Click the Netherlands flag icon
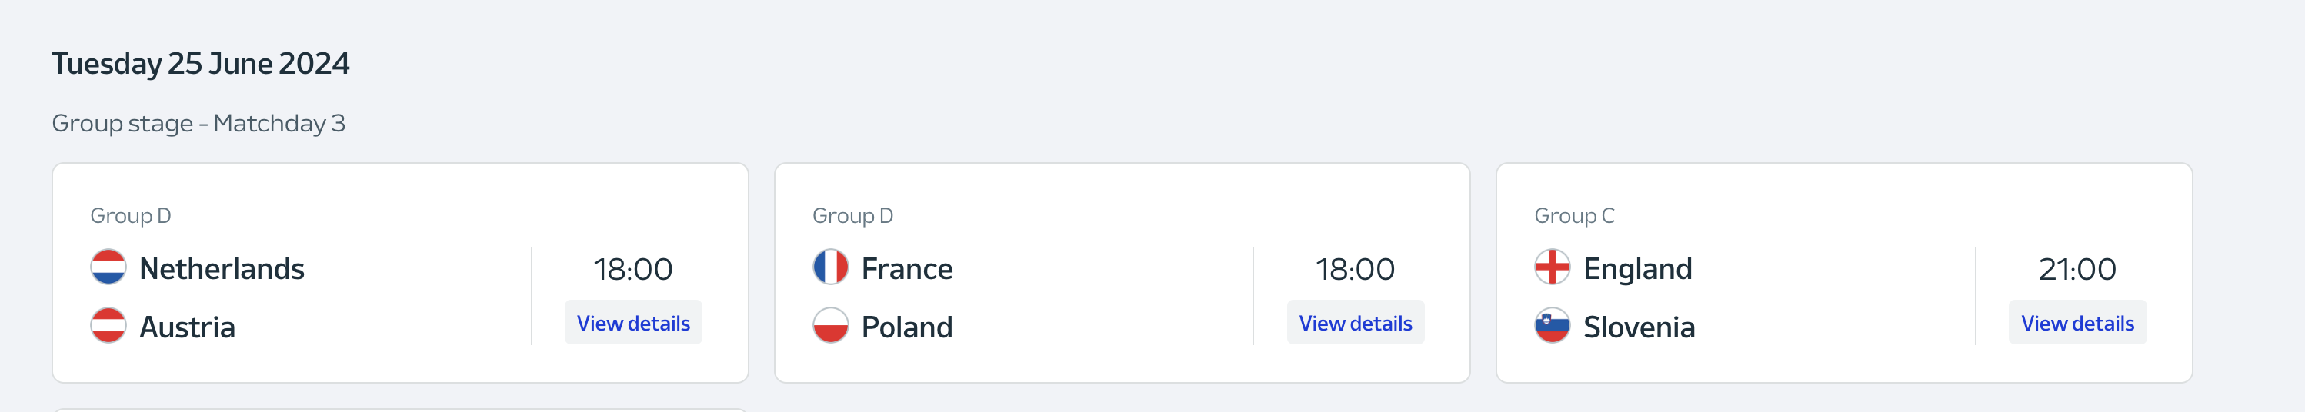 pyautogui.click(x=108, y=267)
